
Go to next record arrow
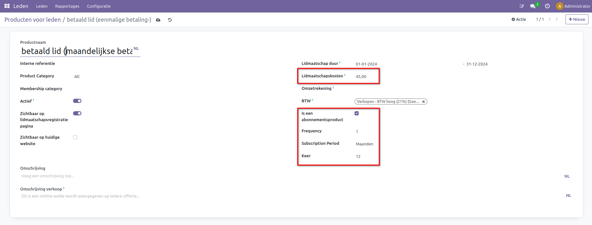tap(557, 19)
